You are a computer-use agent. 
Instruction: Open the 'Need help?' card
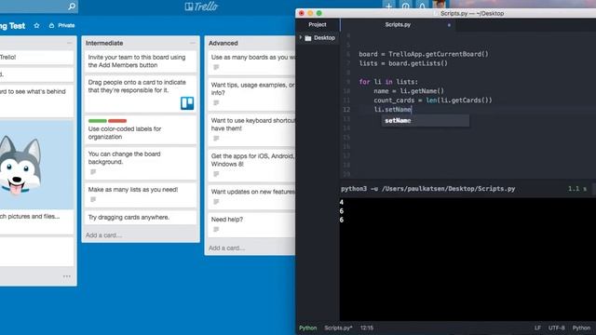click(251, 224)
